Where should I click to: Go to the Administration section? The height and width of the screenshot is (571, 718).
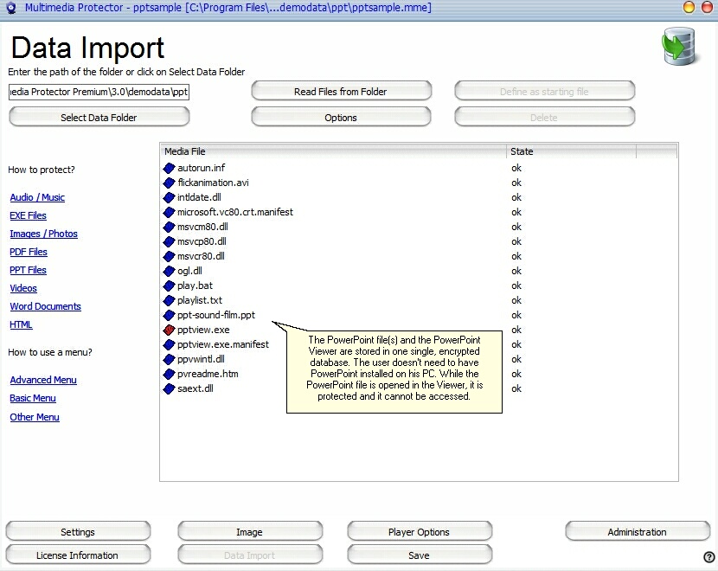click(637, 532)
